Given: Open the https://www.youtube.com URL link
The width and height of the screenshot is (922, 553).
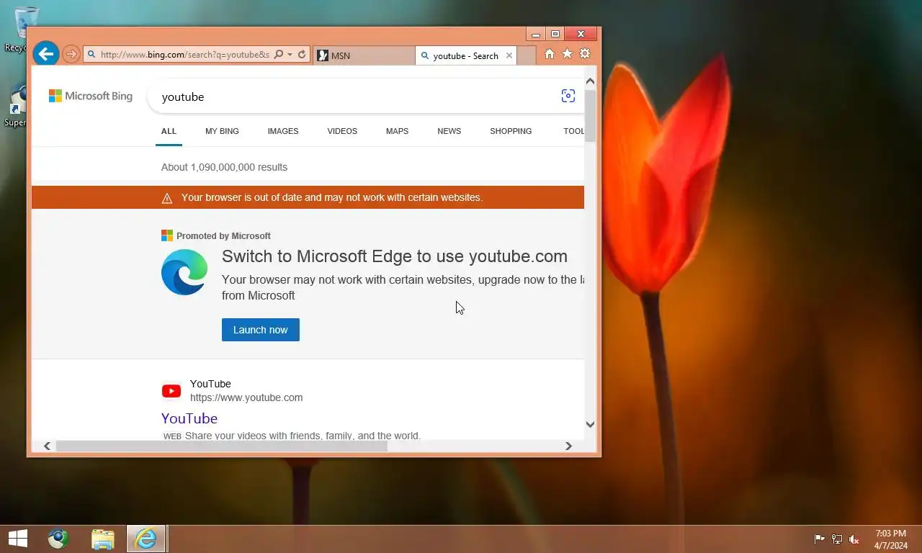Looking at the screenshot, I should [x=246, y=397].
